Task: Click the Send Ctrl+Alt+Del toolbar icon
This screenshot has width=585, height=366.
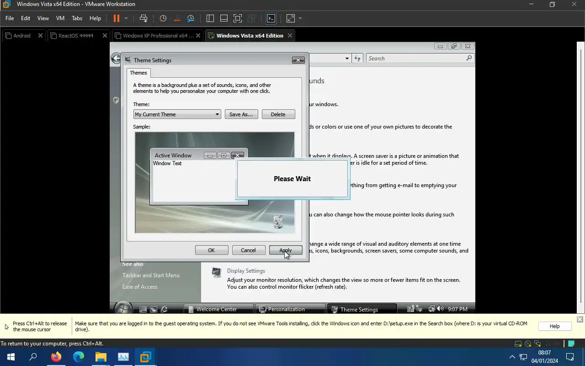Action: pyautogui.click(x=144, y=18)
